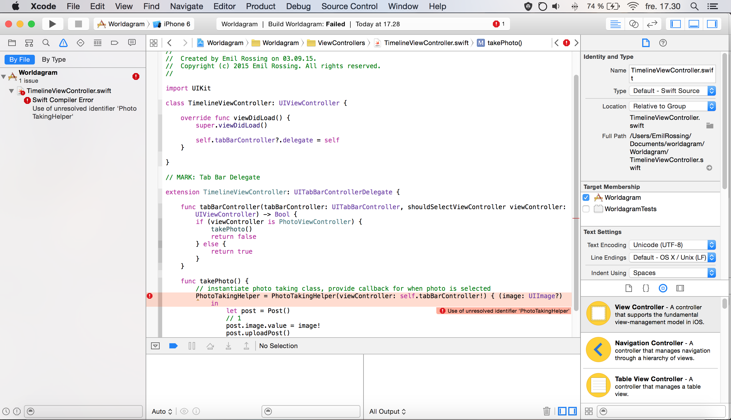Show Object library
731x420 pixels.
[x=663, y=288]
